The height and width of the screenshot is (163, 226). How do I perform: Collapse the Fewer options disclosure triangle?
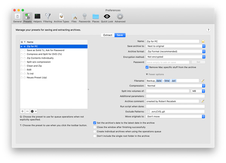(147, 75)
